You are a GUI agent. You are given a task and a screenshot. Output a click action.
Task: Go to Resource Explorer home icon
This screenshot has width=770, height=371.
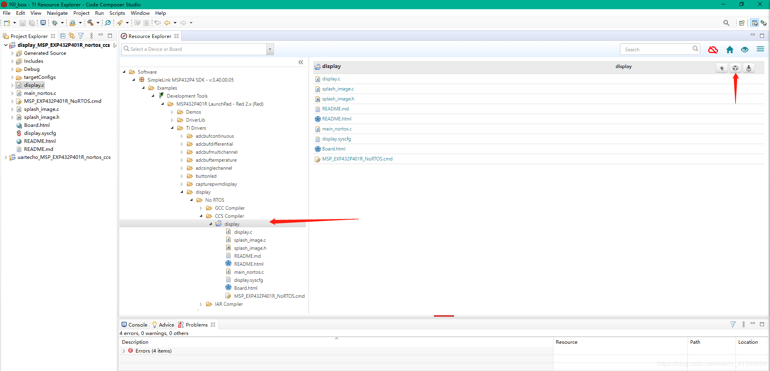click(x=730, y=50)
